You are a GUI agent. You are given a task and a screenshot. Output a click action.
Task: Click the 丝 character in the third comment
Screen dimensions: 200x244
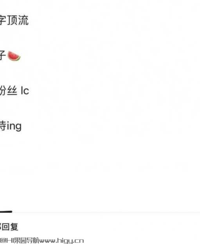(12, 91)
